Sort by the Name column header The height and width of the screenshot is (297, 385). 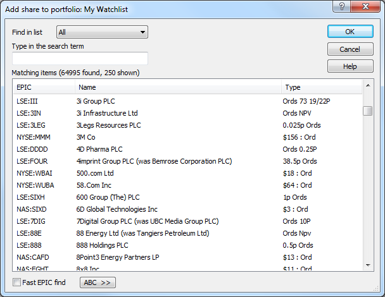[178, 87]
